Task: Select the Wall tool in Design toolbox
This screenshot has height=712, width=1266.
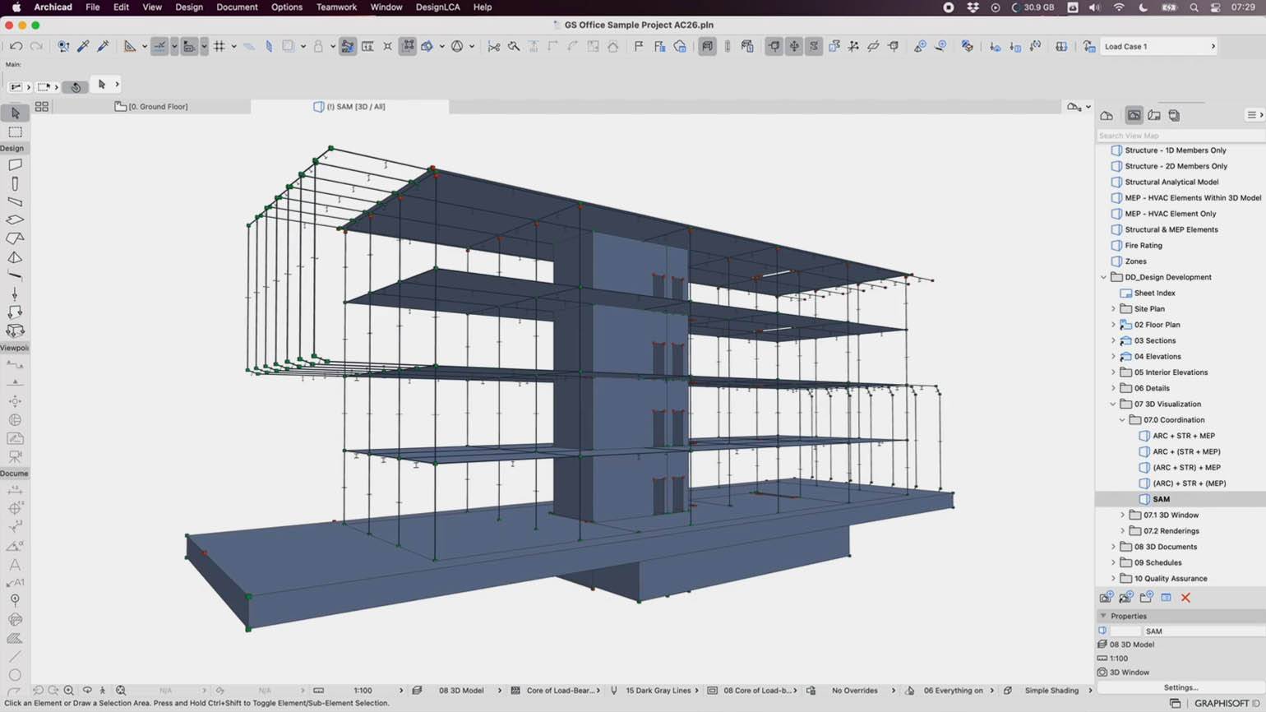Action: click(15, 165)
